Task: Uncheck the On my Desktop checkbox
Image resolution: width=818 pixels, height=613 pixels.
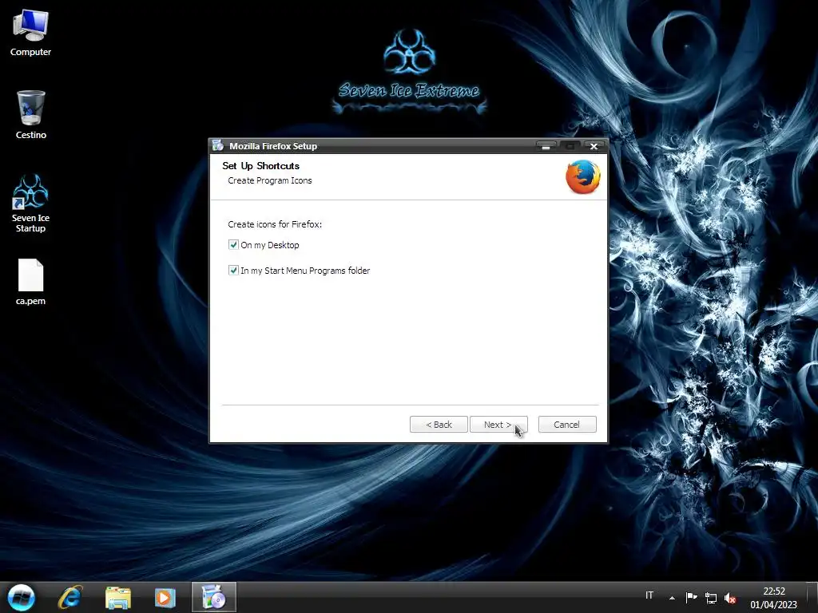Action: [233, 244]
